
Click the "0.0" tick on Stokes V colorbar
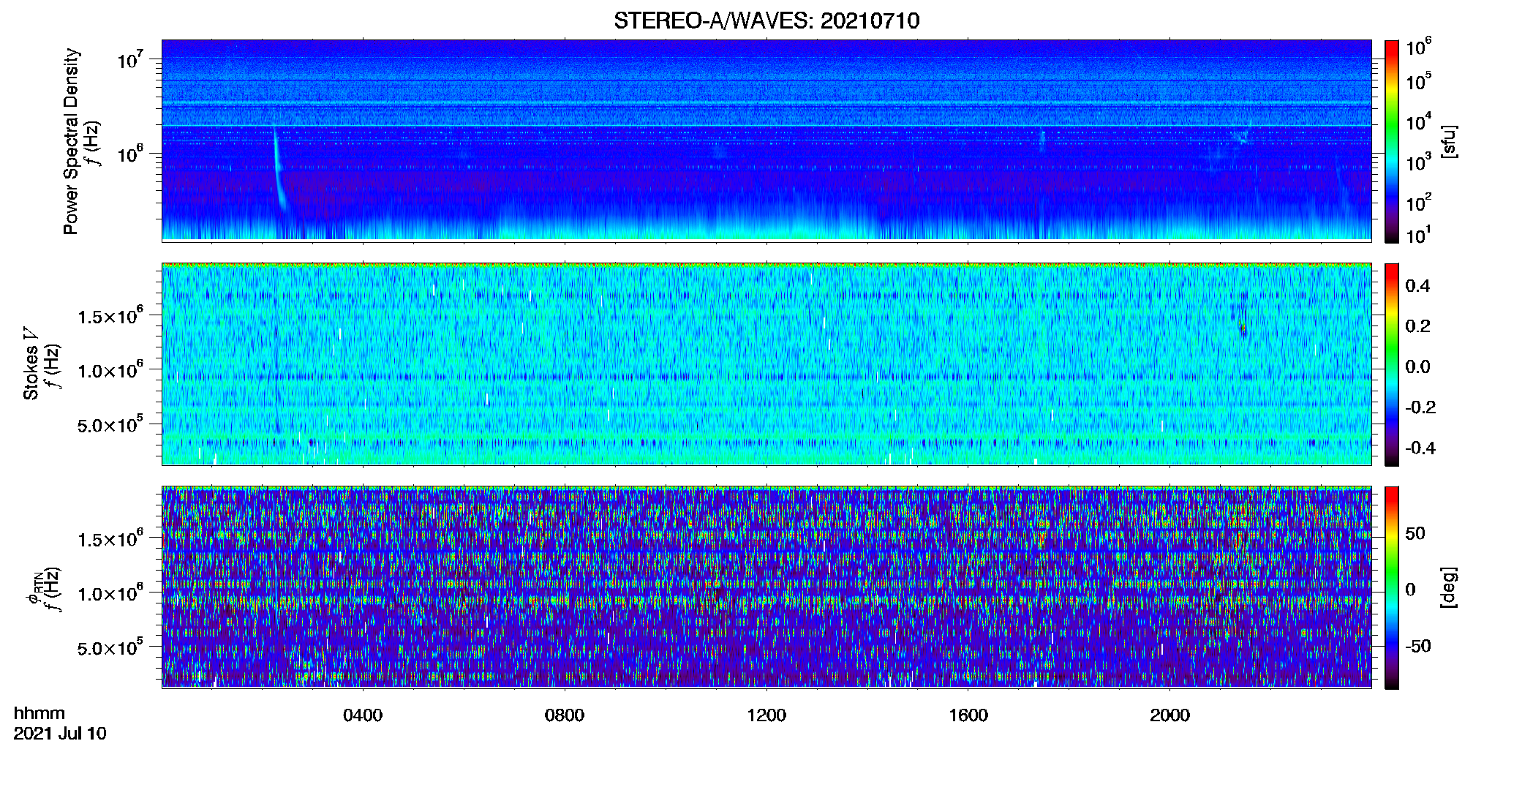tap(1417, 366)
